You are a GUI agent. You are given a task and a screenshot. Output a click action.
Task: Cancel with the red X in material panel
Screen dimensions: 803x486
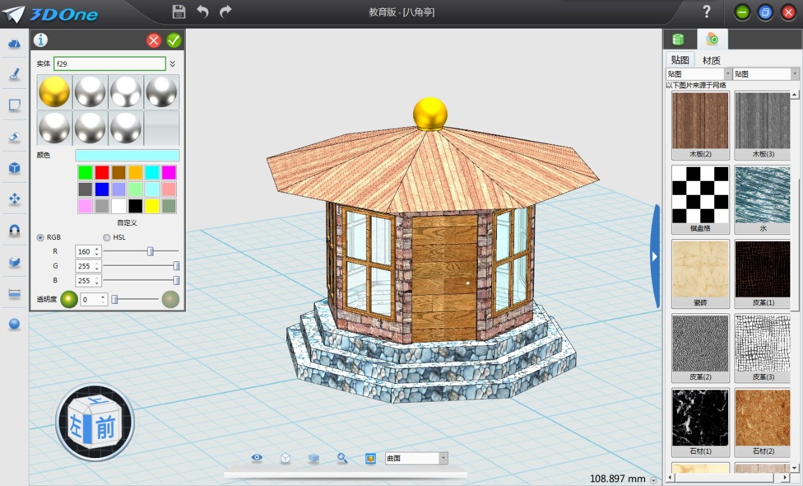pos(154,41)
